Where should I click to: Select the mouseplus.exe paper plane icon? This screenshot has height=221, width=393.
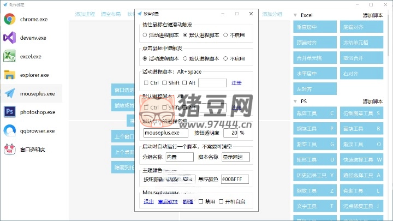pos(9,94)
